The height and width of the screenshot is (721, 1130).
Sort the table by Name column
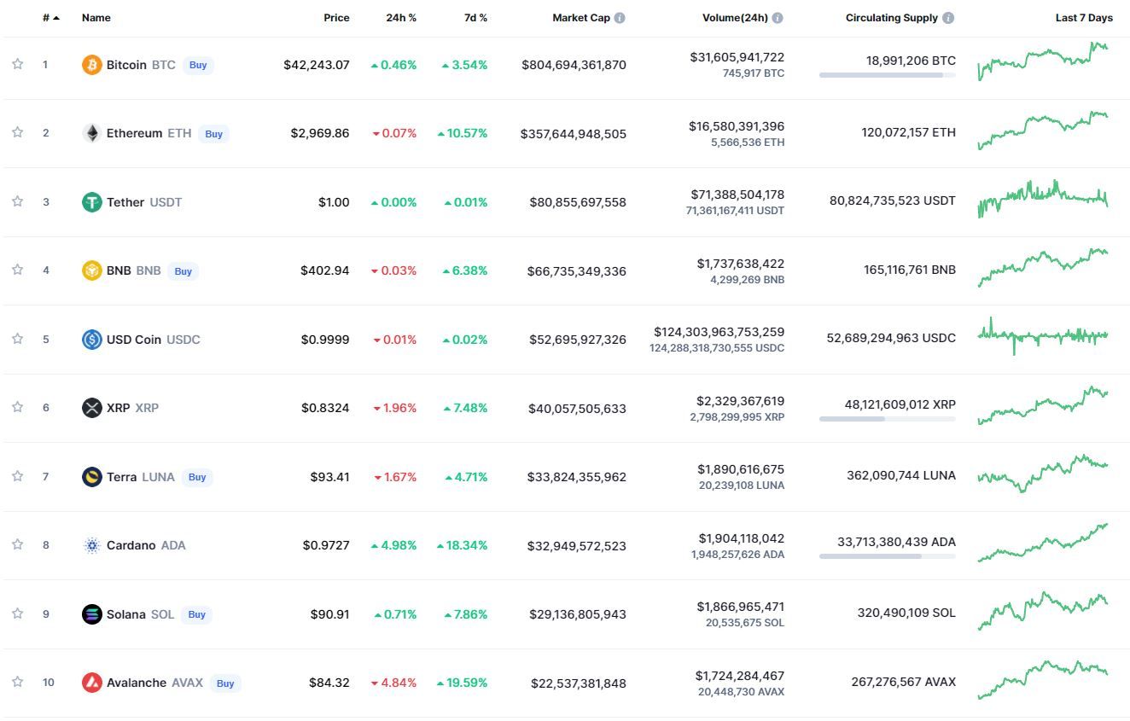tap(96, 18)
